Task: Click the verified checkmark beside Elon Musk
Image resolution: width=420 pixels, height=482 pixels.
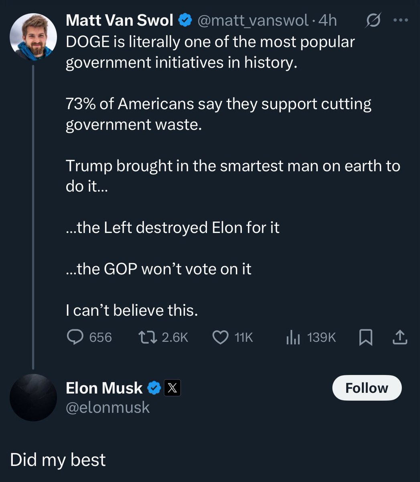Action: (x=154, y=388)
